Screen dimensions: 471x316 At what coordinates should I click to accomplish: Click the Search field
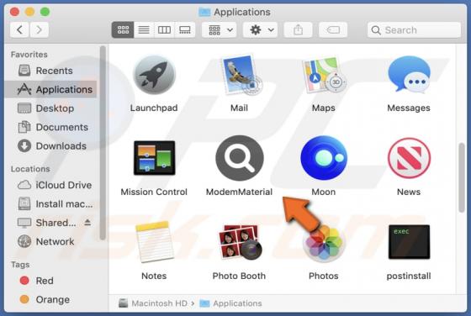[414, 29]
